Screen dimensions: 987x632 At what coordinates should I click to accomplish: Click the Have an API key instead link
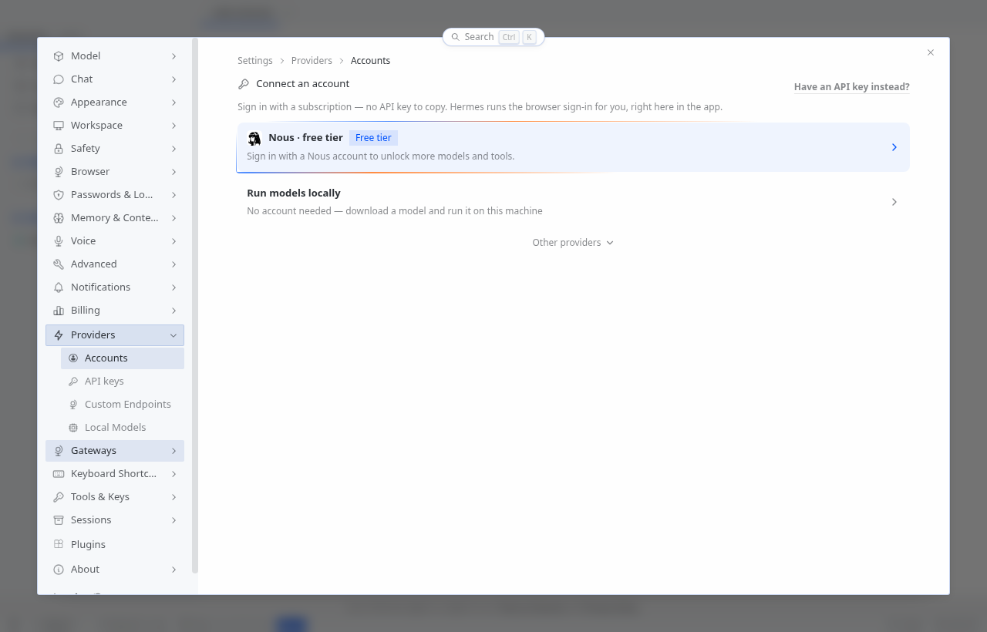pyautogui.click(x=852, y=87)
